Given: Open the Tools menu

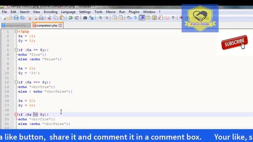Looking at the screenshot, I should click(x=98, y=12).
